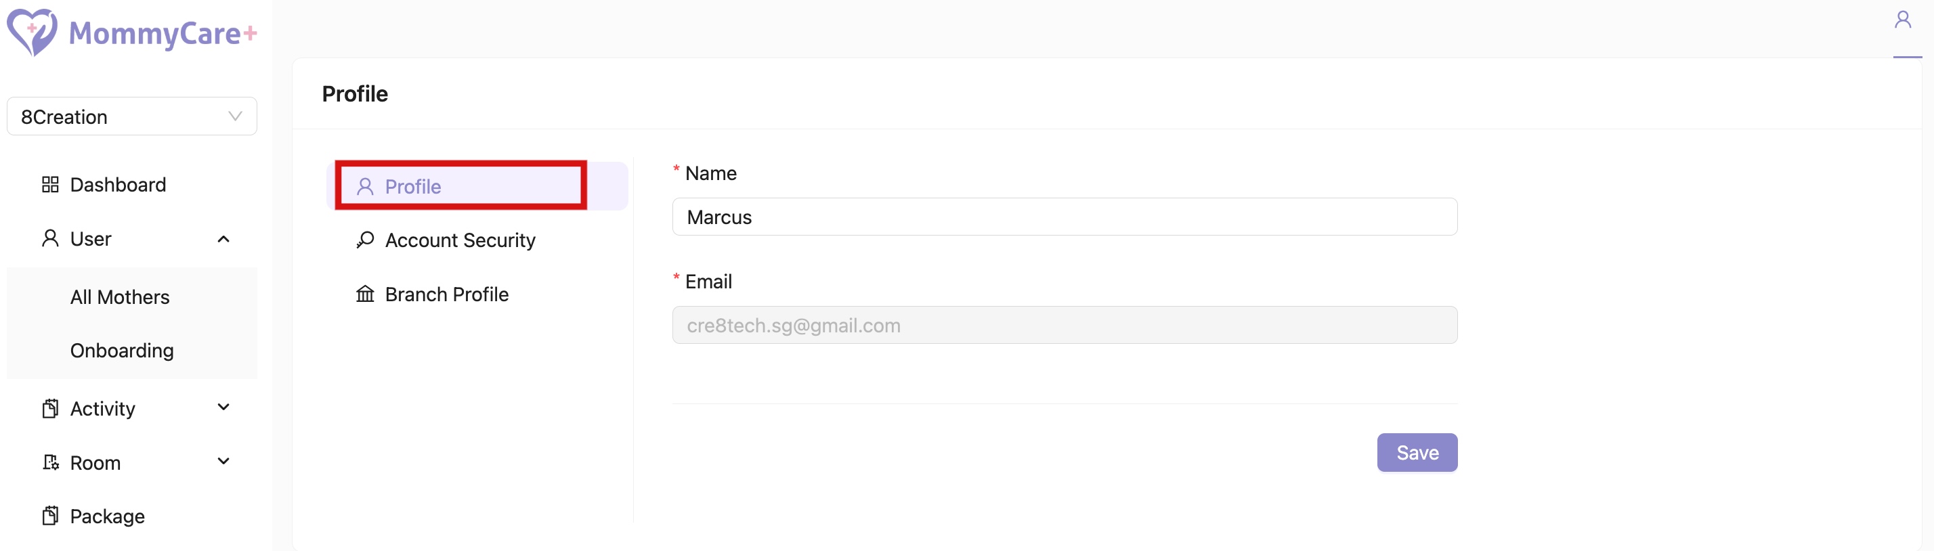Expand the Activity section
The height and width of the screenshot is (551, 1934).
[x=223, y=407]
